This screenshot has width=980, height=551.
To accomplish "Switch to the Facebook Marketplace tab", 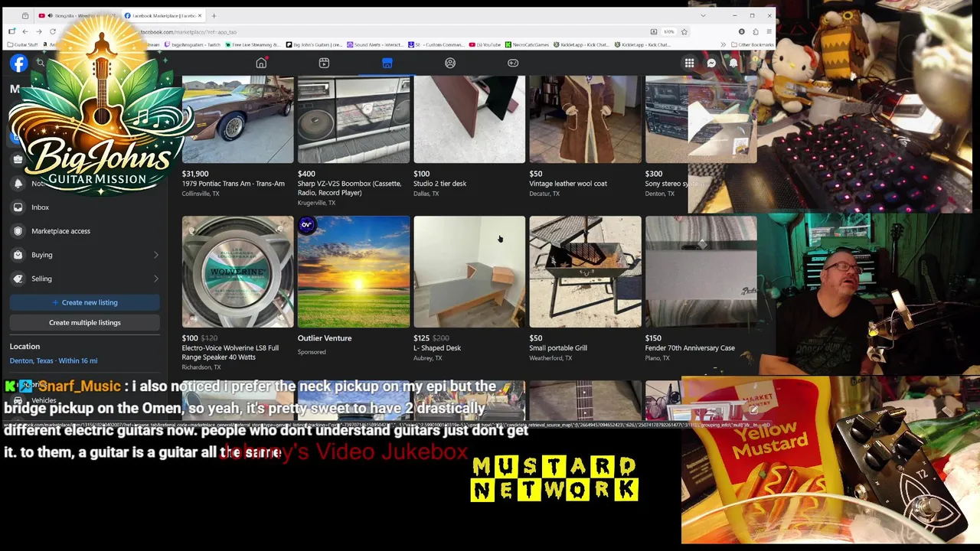I will pos(163,15).
